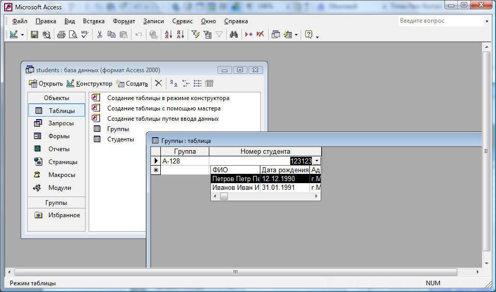Image resolution: width=496 pixels, height=292 pixels.
Task: Delete object with X icon in database window
Action: tap(158, 83)
